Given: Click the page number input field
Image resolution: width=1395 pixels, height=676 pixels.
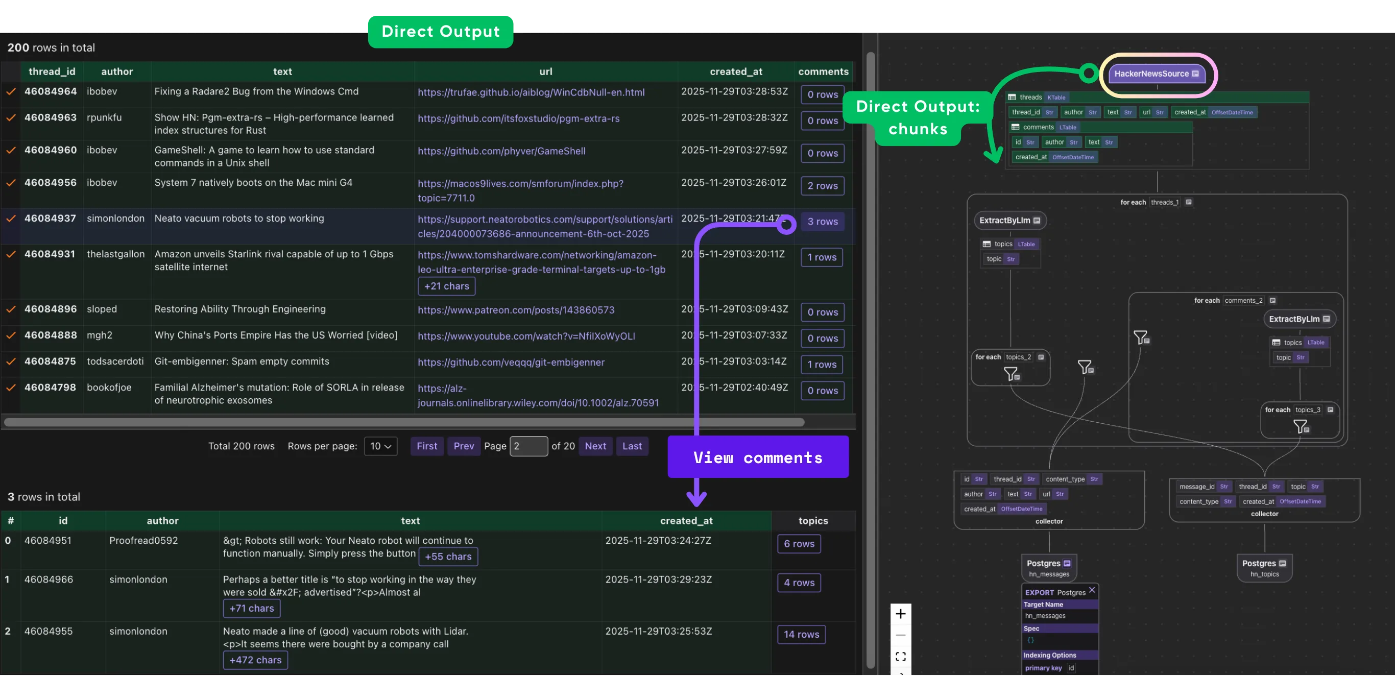Looking at the screenshot, I should coord(528,446).
